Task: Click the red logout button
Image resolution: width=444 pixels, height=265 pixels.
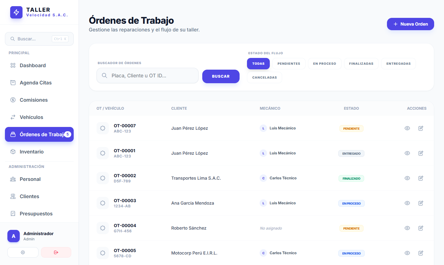Action: pos(56,252)
